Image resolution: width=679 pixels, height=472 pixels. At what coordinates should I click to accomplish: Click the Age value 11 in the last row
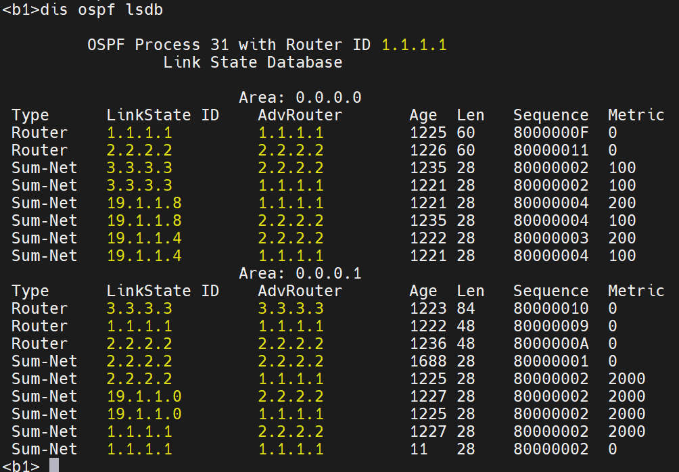[x=419, y=449]
